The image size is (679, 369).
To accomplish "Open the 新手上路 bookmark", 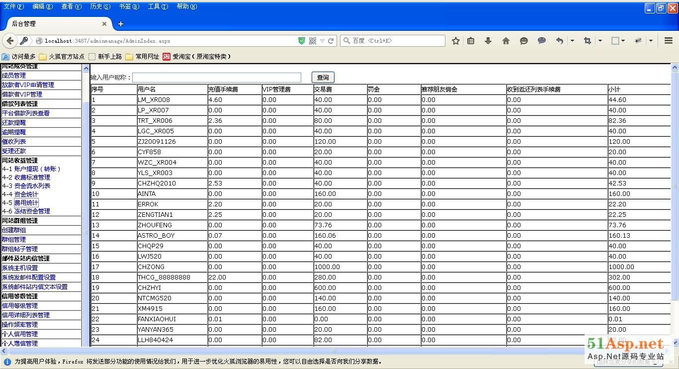I will [x=105, y=57].
